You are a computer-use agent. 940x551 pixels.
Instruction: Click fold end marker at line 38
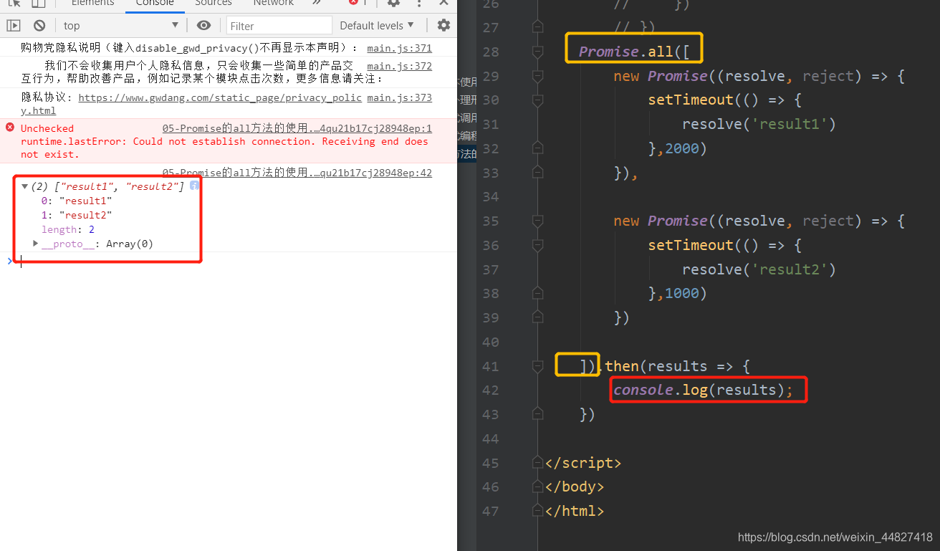pyautogui.click(x=538, y=293)
